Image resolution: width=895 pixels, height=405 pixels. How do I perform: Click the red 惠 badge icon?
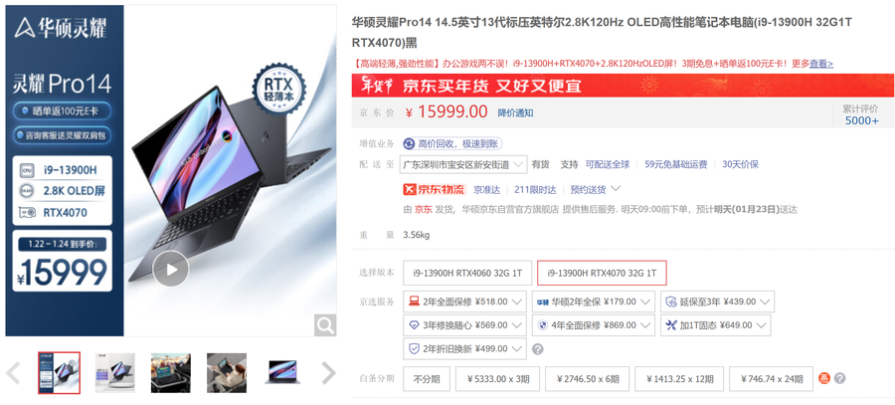click(824, 378)
